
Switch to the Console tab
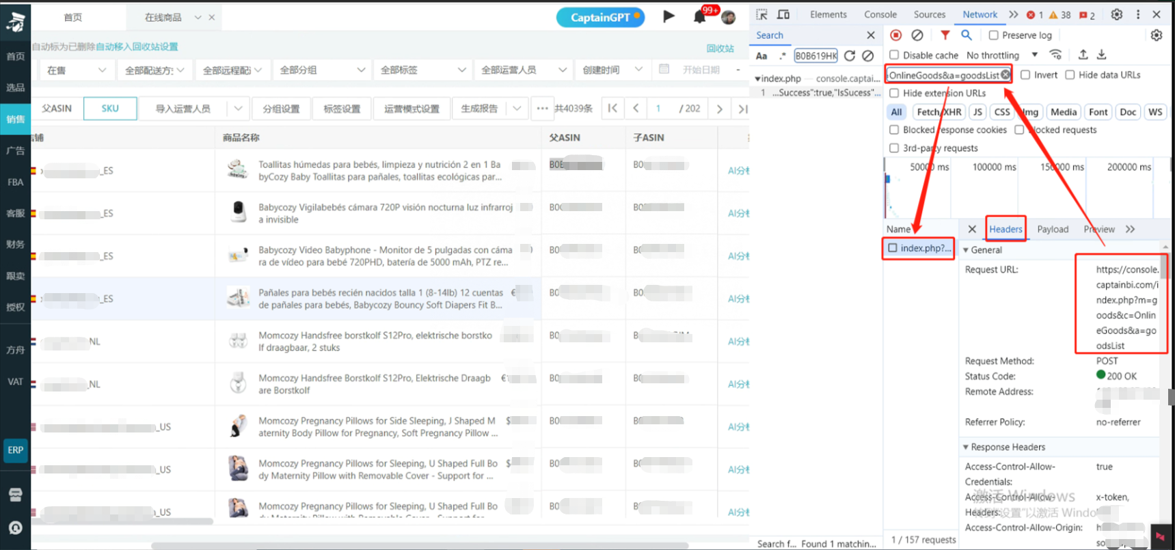pos(880,14)
